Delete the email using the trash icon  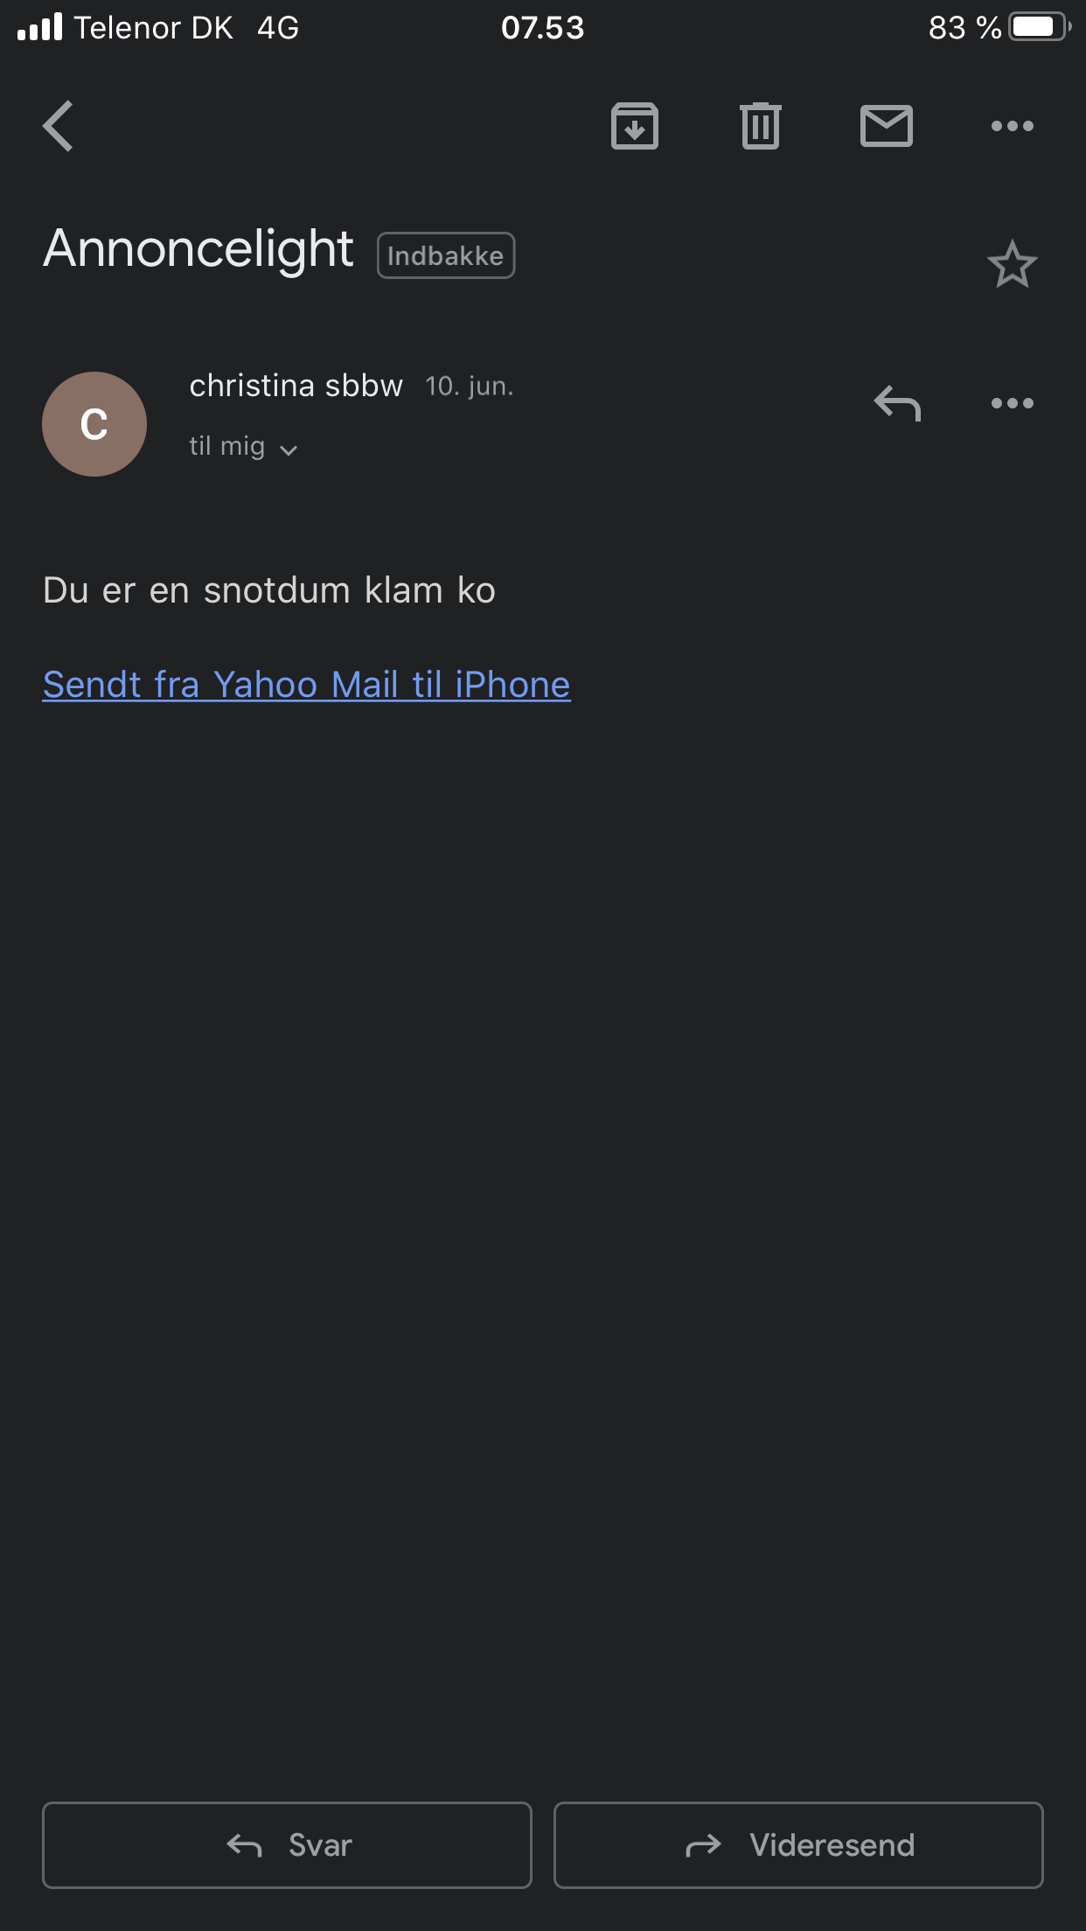(x=761, y=126)
